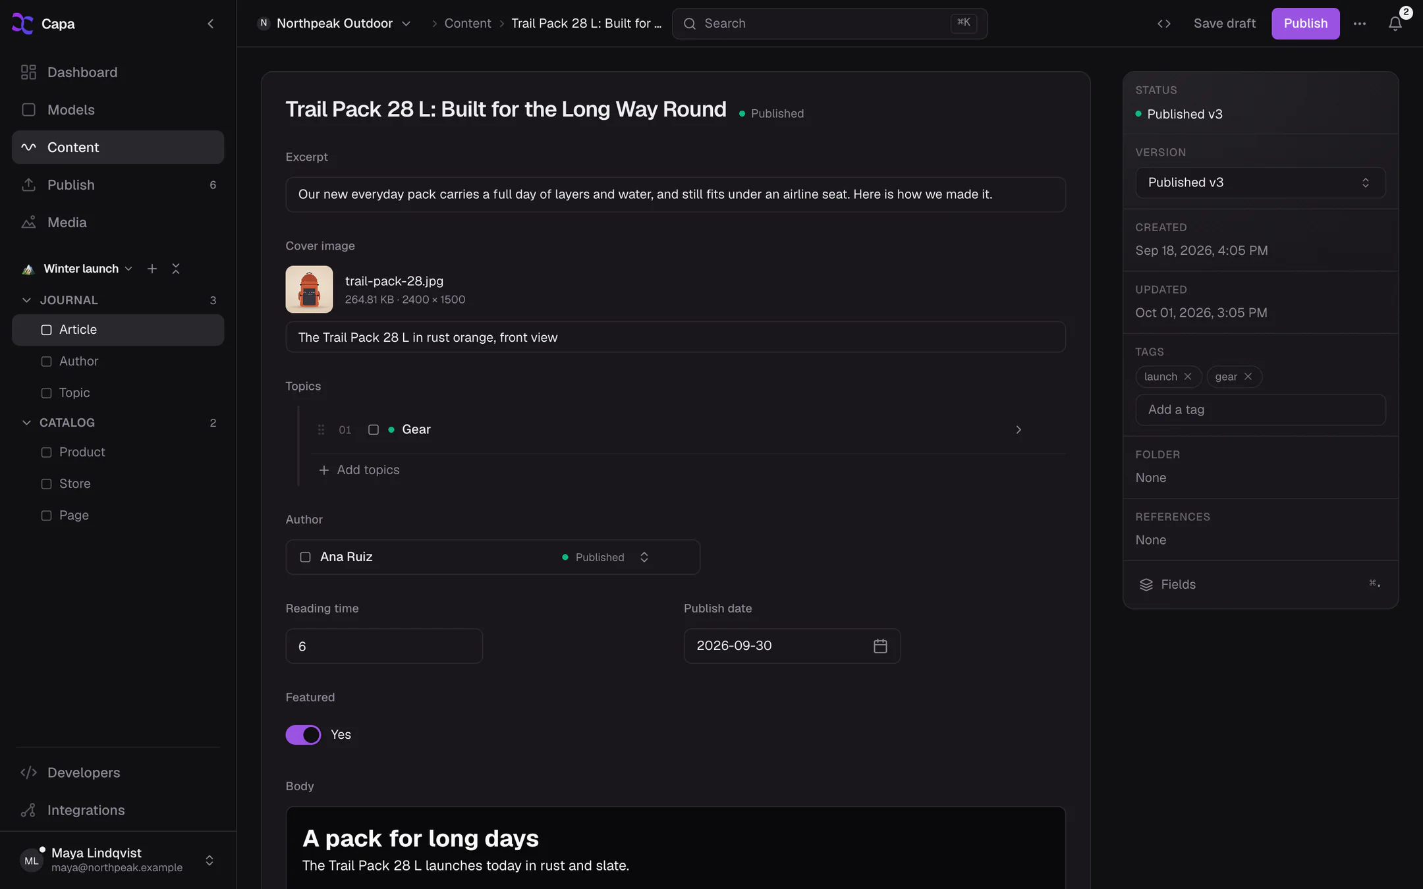Open the Published v3 version selector
1423x889 pixels.
(x=1260, y=182)
